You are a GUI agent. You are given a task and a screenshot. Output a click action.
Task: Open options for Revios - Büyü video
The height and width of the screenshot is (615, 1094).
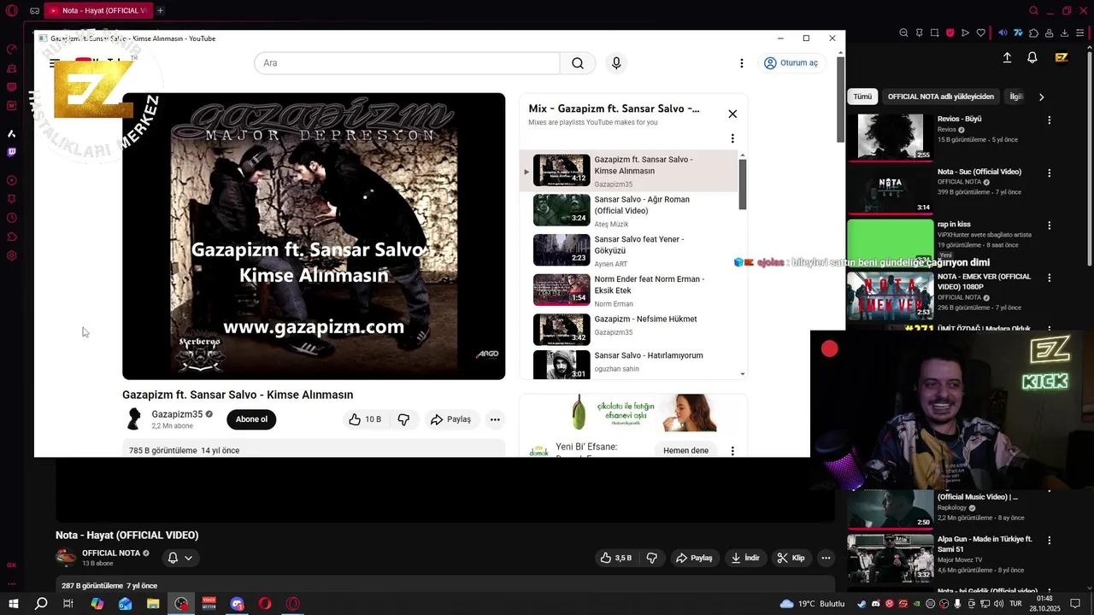1050,120
